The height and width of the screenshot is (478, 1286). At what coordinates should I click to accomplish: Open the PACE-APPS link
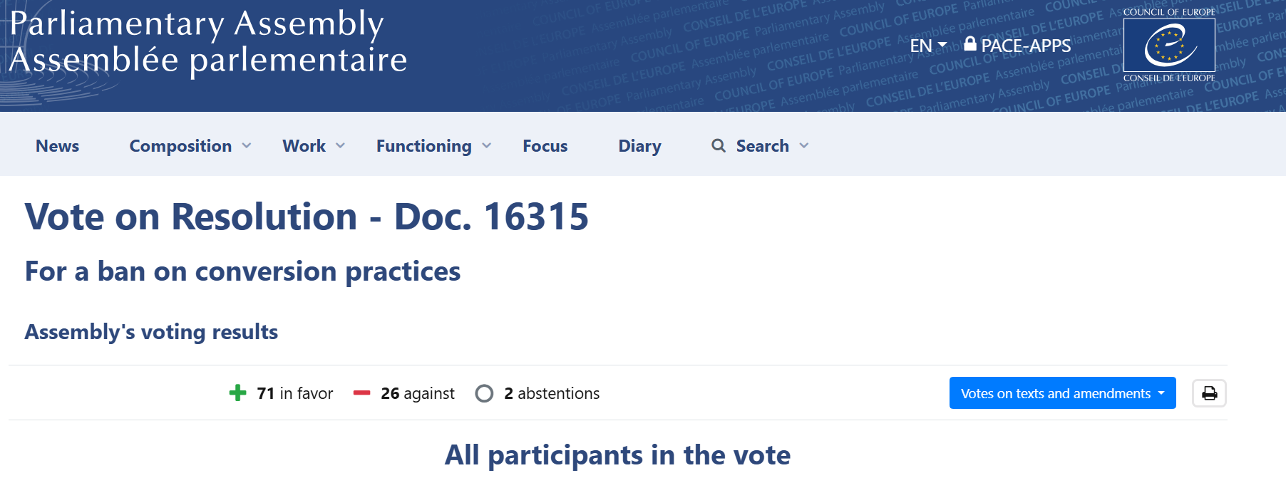(x=1025, y=46)
